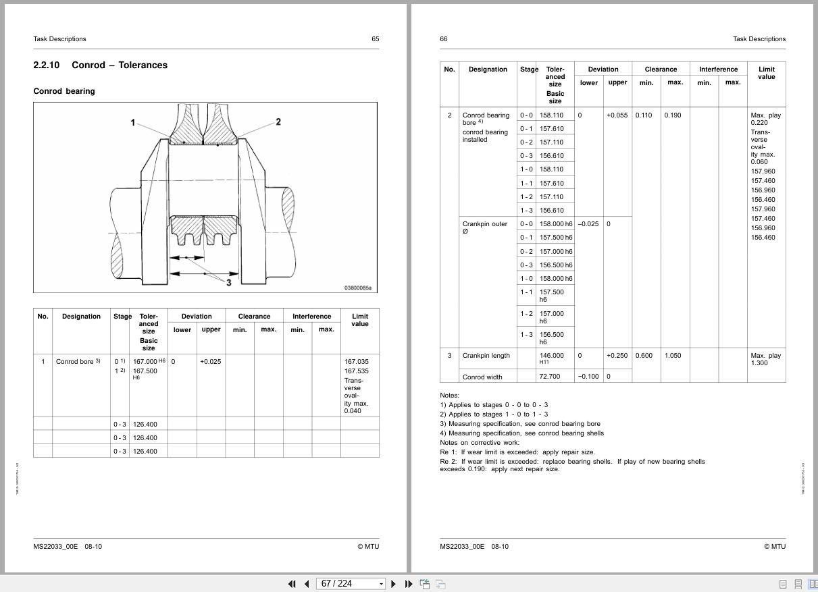Click the 'Re 2:' replace bearing shells note

click(x=572, y=465)
